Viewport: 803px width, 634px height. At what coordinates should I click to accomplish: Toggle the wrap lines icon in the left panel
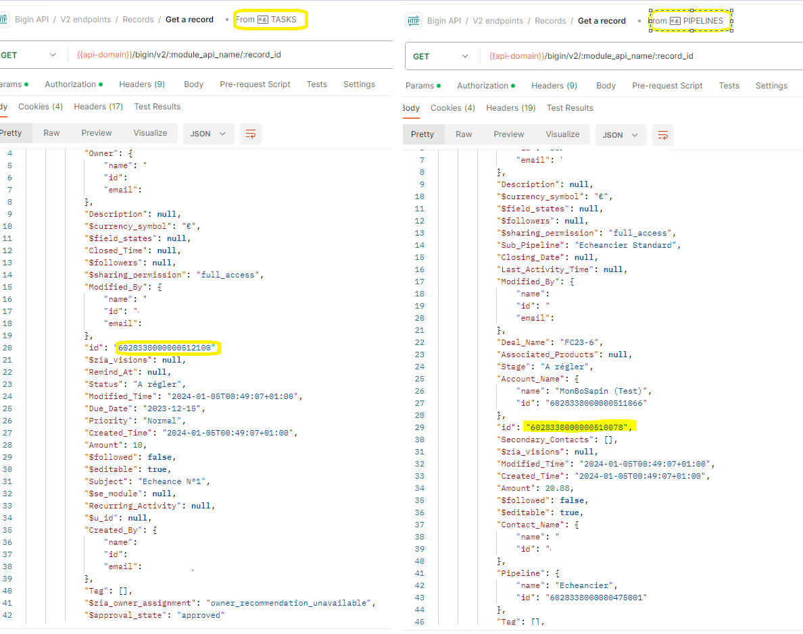250,134
